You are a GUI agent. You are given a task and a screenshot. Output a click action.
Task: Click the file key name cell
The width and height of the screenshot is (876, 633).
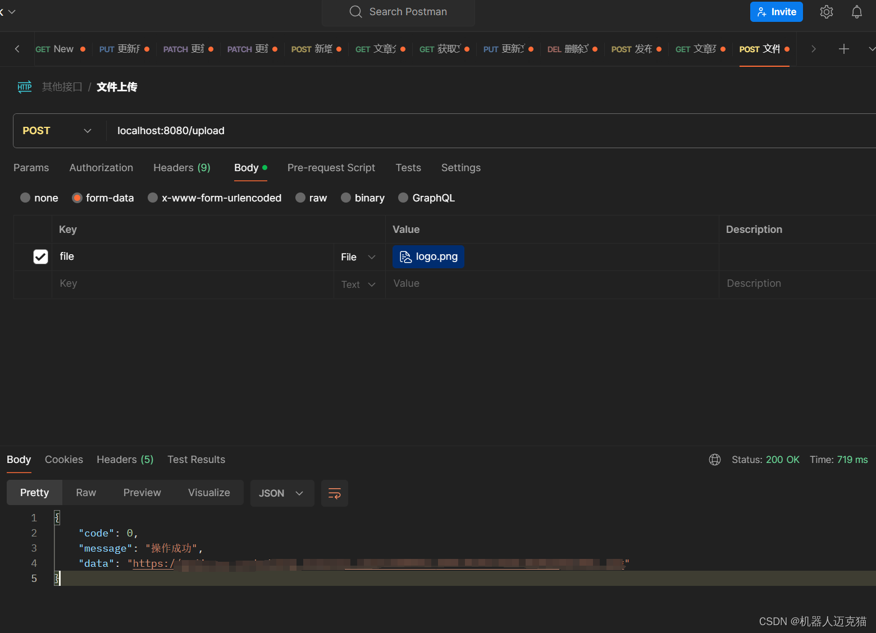click(x=193, y=256)
